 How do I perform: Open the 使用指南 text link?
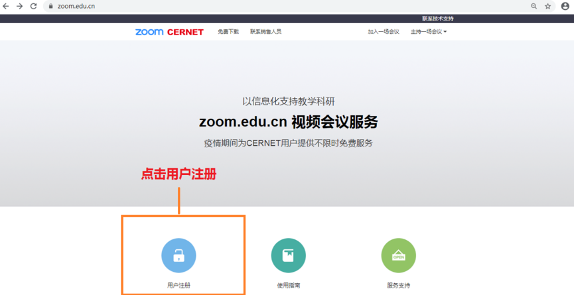288,286
